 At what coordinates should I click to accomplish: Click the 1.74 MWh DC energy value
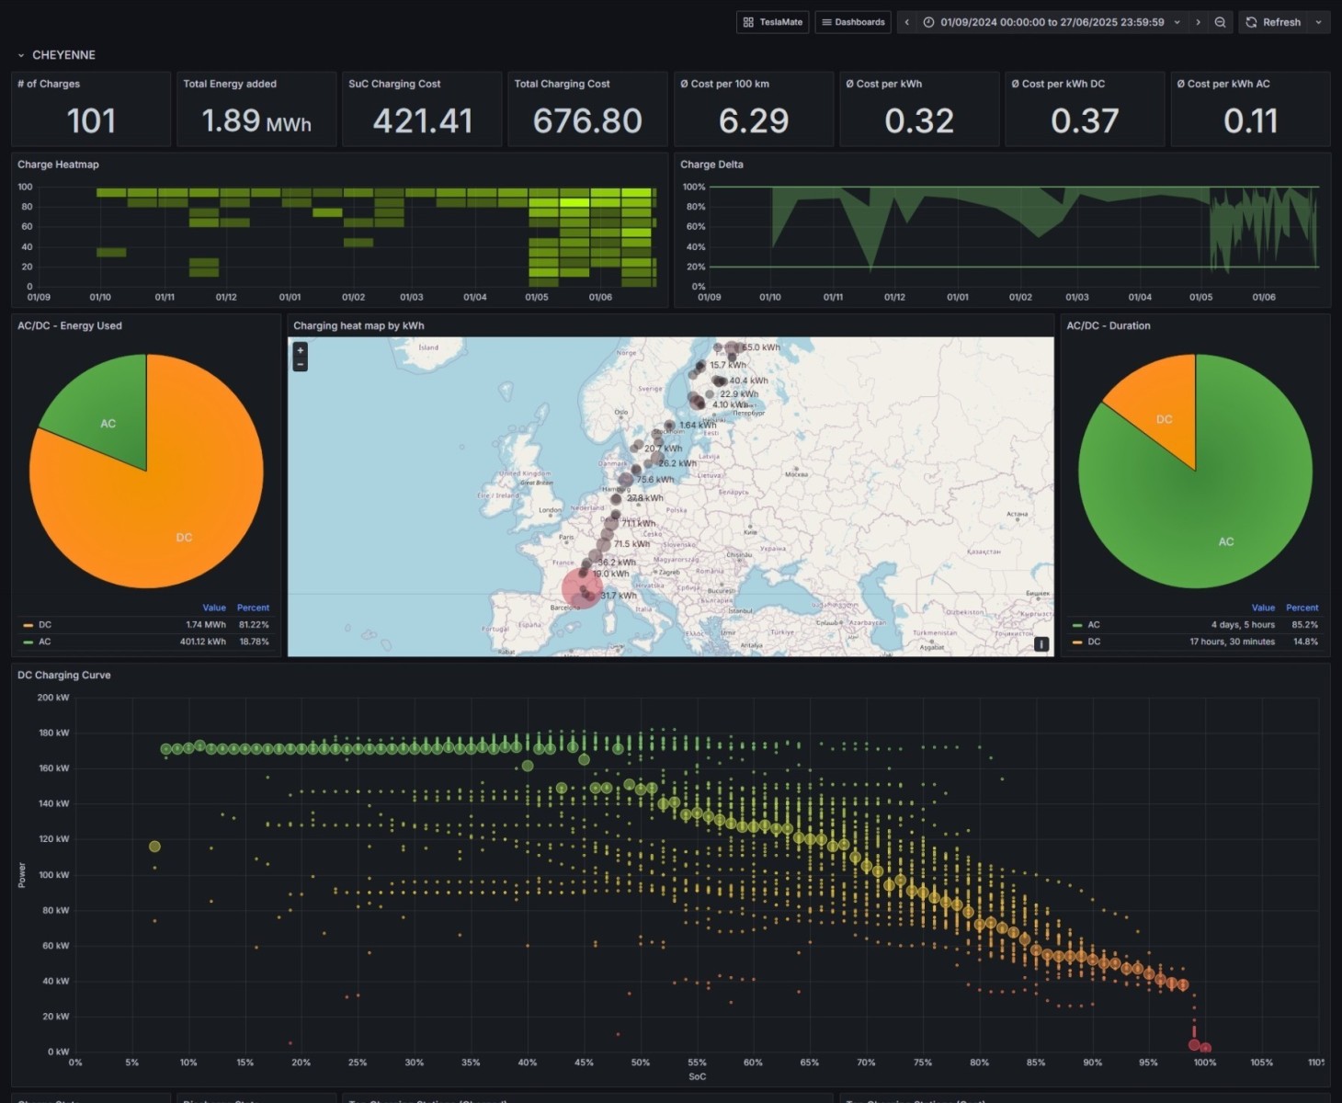pyautogui.click(x=206, y=625)
